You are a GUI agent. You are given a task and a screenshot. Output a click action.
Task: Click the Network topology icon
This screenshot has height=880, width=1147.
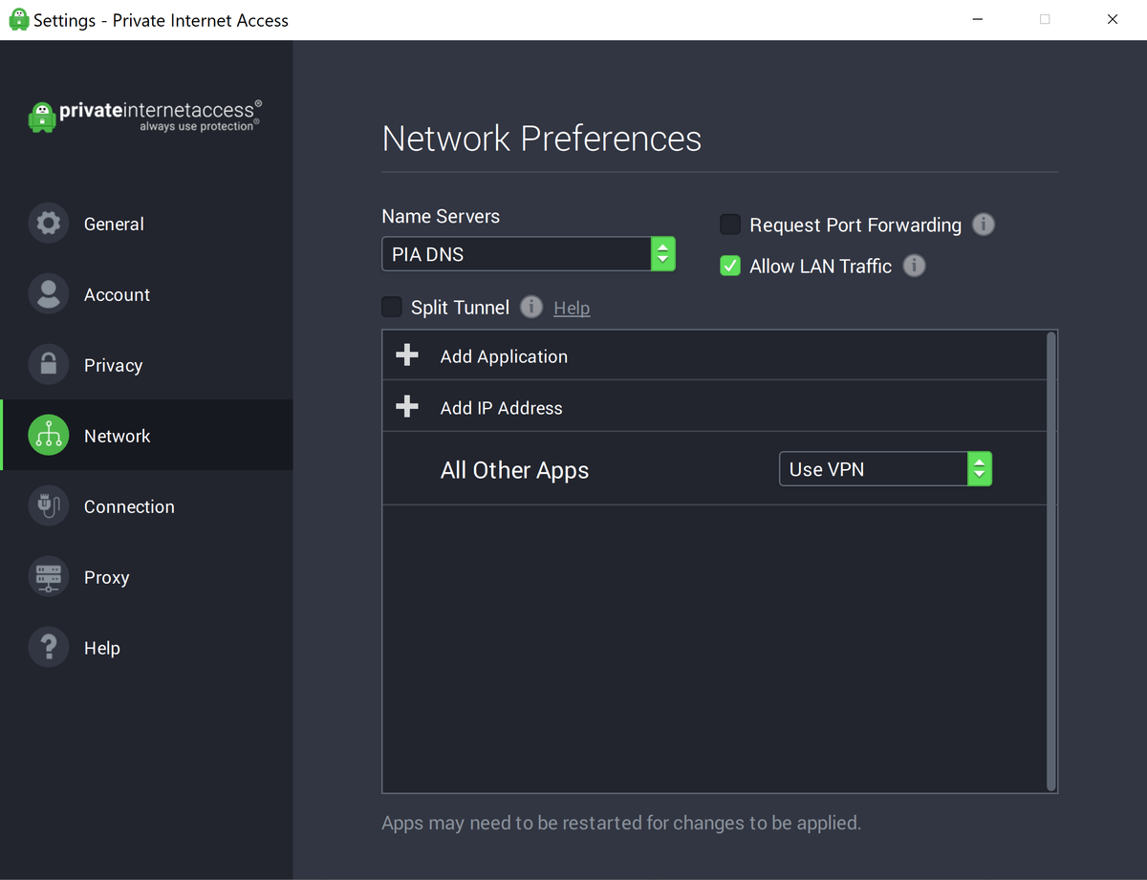[x=48, y=436]
